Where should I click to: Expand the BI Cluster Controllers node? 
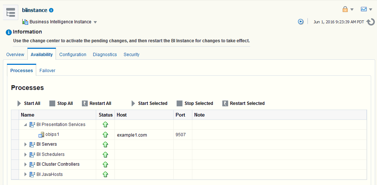pos(26,164)
